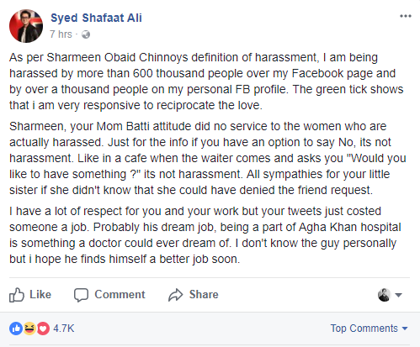Open Syed Shafaat Ali's profile picture
The width and height of the screenshot is (420, 347).
tap(26, 26)
